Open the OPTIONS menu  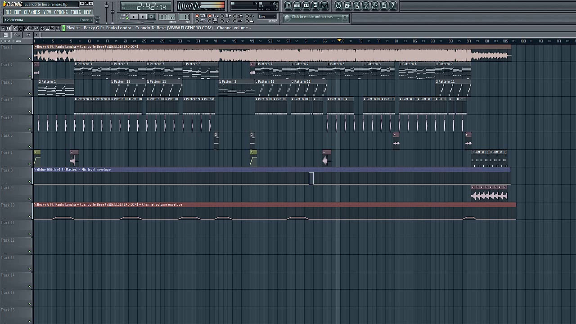tap(61, 12)
